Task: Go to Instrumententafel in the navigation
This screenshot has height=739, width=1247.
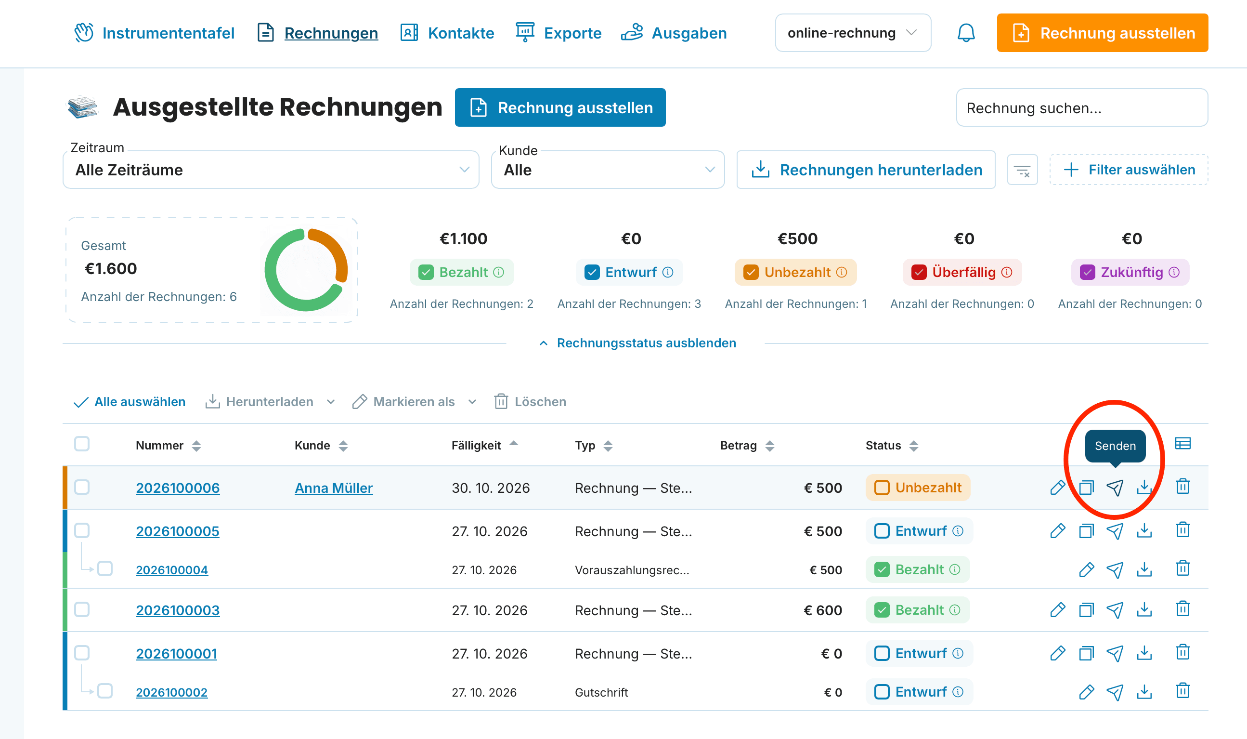Action: (154, 33)
